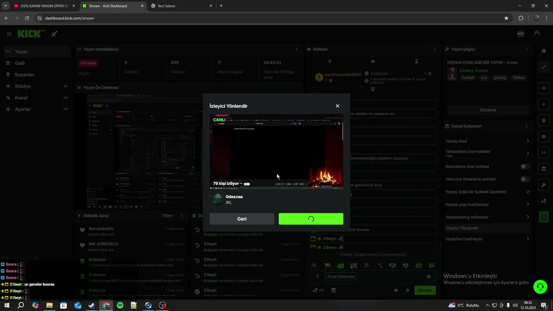This screenshot has height=311, width=553.
Task: Close the İzleyici Yönlendir dialog
Action: [337, 106]
